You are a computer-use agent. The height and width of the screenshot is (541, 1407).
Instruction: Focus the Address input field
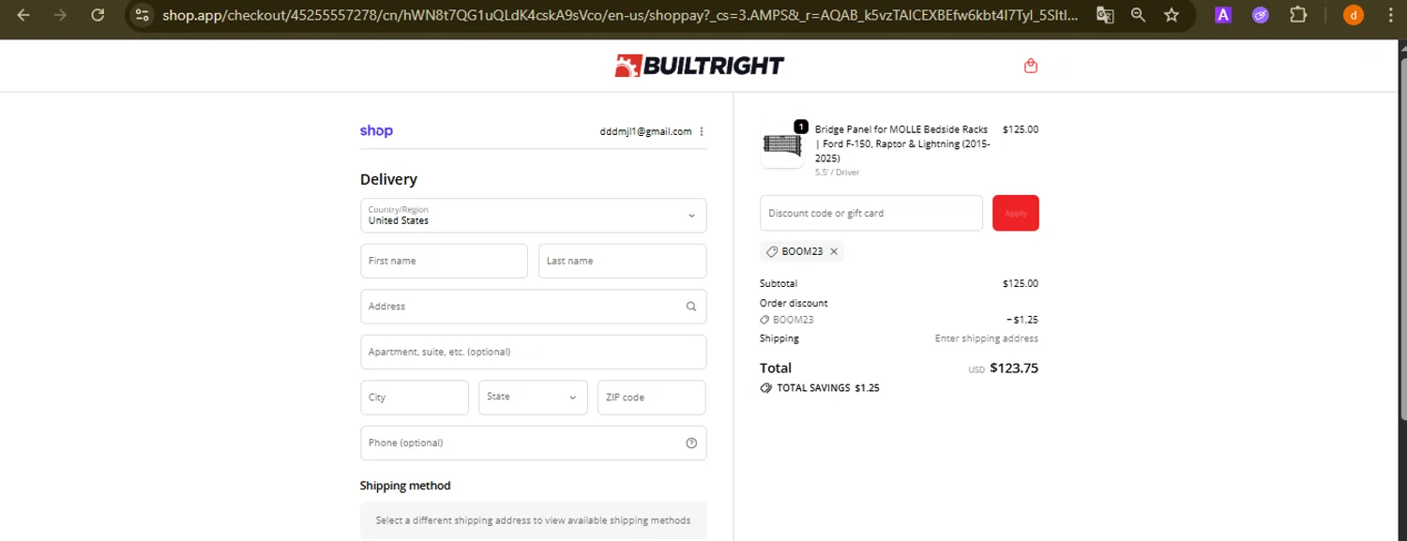[x=534, y=307]
